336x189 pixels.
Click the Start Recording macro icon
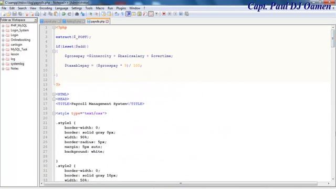coord(164,14)
